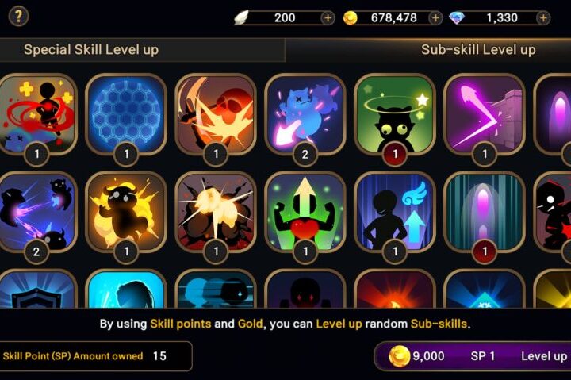Add more feathers with plus button
The width and height of the screenshot is (571, 380).
(x=328, y=18)
